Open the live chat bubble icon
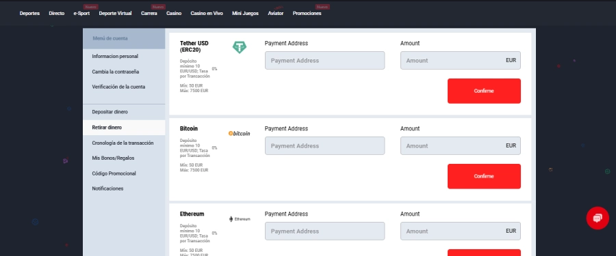Screen dimensions: 616x256 point(597,218)
